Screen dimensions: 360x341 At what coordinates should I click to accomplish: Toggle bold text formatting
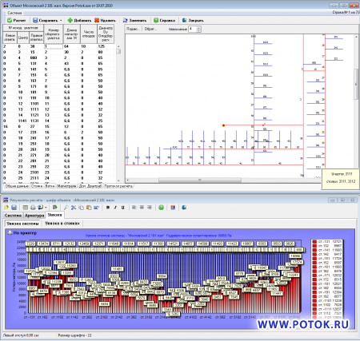tap(108, 208)
